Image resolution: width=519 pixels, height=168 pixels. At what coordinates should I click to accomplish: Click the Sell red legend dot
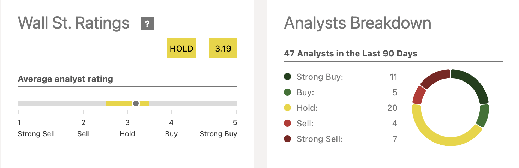click(x=287, y=124)
